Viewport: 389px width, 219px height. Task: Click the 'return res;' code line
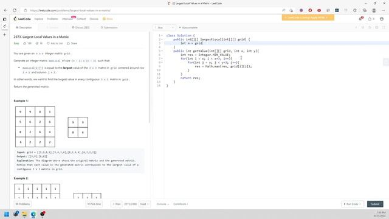(x=190, y=78)
